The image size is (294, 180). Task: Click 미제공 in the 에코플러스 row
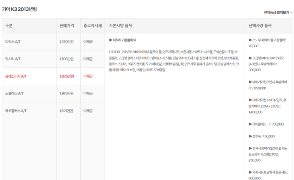[88, 111]
